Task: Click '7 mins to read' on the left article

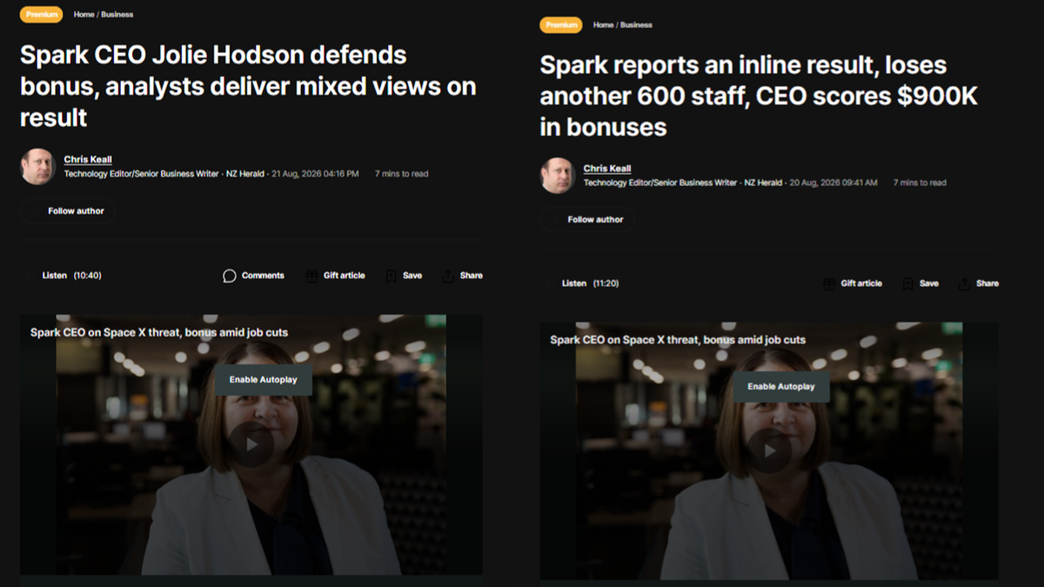Action: 402,174
